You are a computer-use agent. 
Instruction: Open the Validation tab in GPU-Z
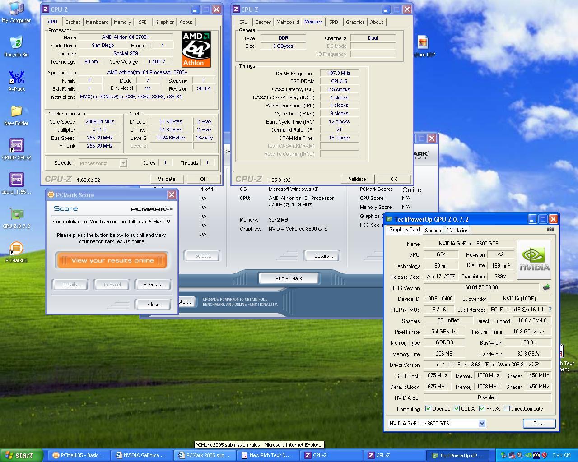(x=458, y=231)
